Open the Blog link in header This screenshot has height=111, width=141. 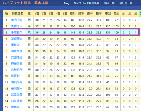tap(67, 3)
